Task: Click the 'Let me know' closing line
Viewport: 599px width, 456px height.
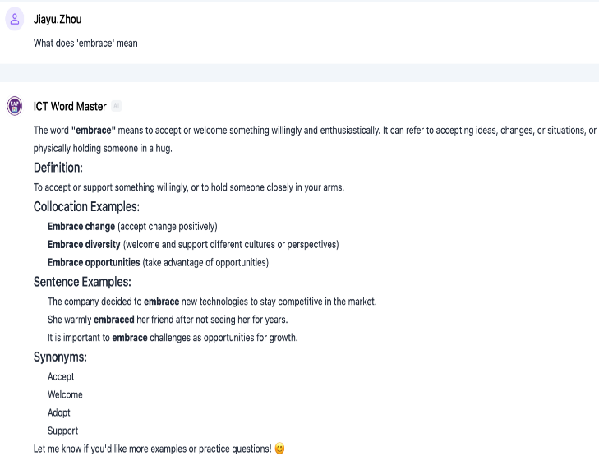Action: [152, 449]
